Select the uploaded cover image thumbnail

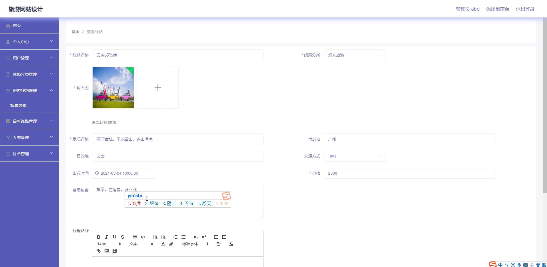[x=113, y=88]
